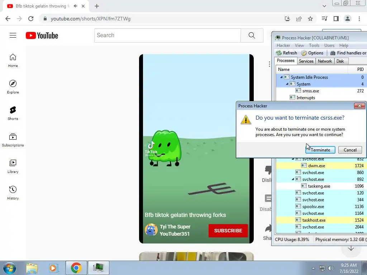Collapse System Idle Process tree node

pyautogui.click(x=281, y=77)
